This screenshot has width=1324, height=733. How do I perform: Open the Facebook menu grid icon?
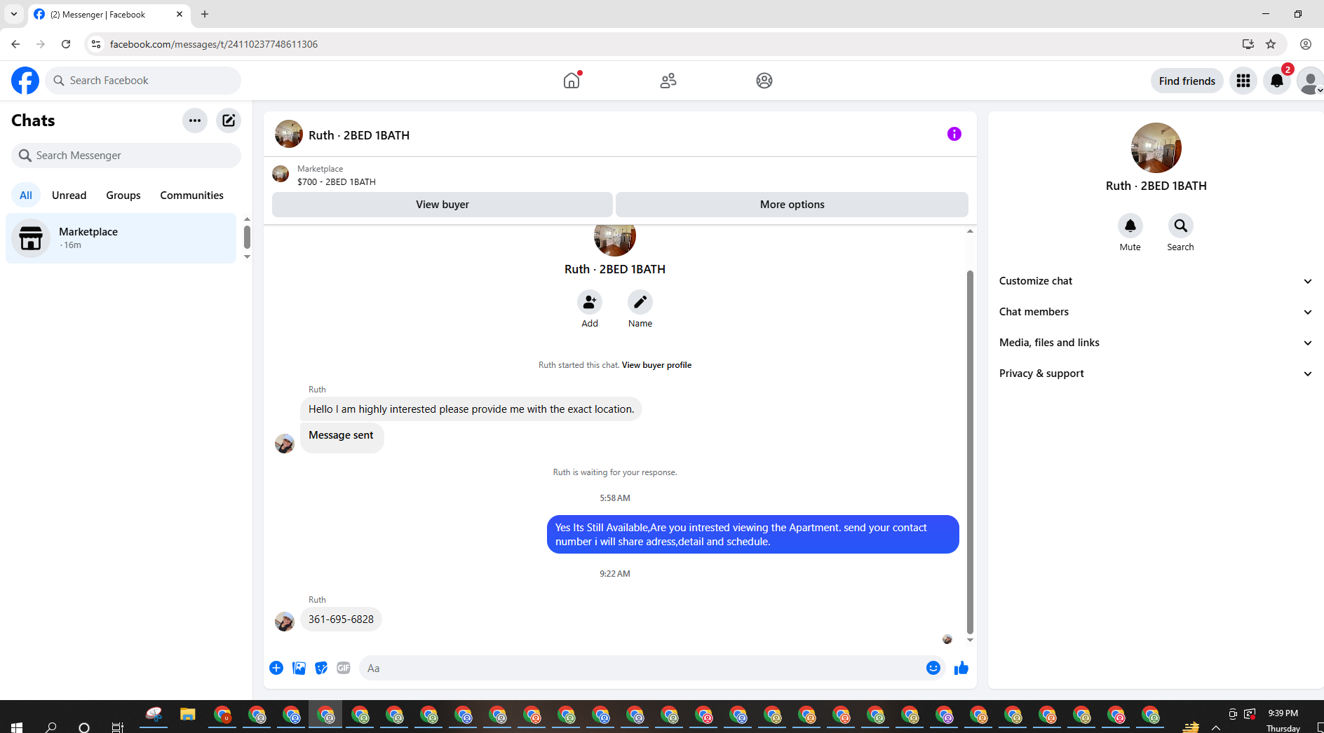pyautogui.click(x=1243, y=81)
